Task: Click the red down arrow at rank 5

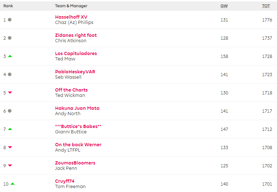Action: 10,93
